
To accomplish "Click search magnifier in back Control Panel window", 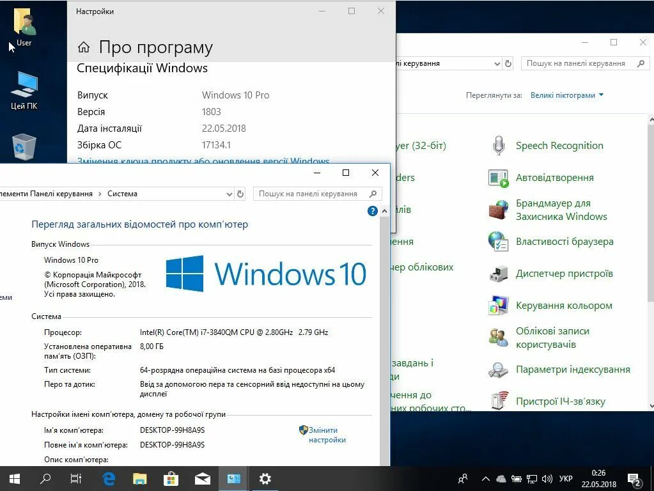I will [641, 63].
